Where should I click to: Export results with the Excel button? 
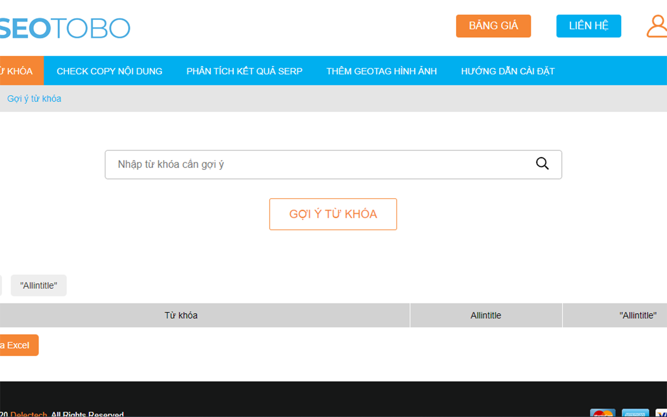19,345
